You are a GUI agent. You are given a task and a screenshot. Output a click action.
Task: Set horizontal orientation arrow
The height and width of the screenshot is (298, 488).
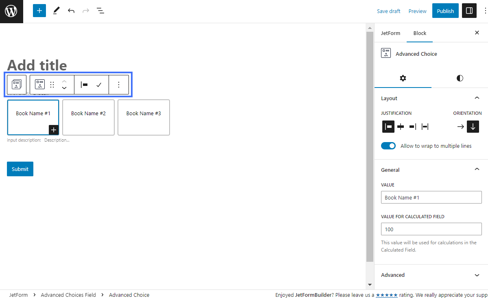click(x=460, y=127)
